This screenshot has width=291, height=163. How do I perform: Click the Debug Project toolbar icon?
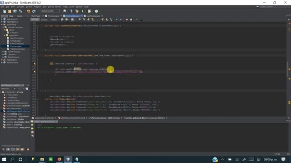[x=90, y=11]
